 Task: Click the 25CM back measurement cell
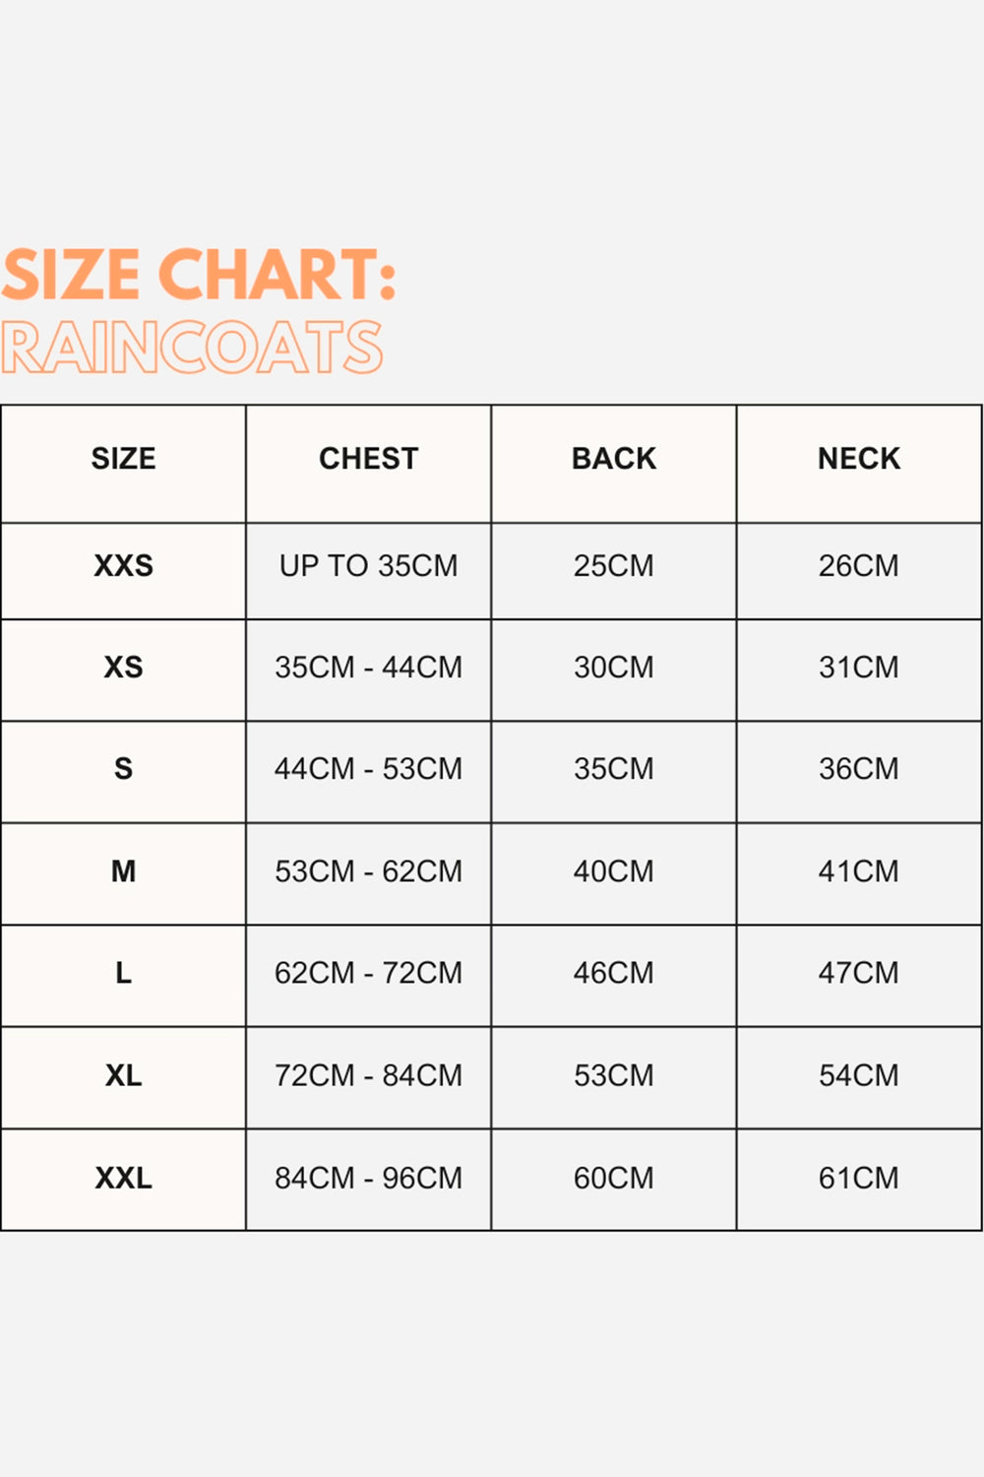point(614,566)
